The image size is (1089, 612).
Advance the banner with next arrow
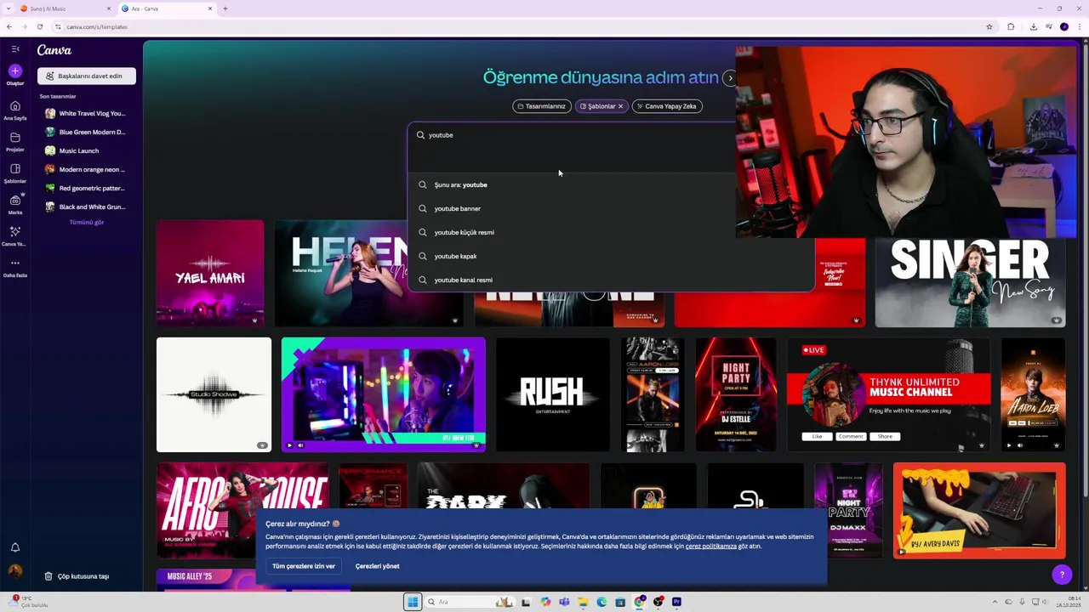729,77
